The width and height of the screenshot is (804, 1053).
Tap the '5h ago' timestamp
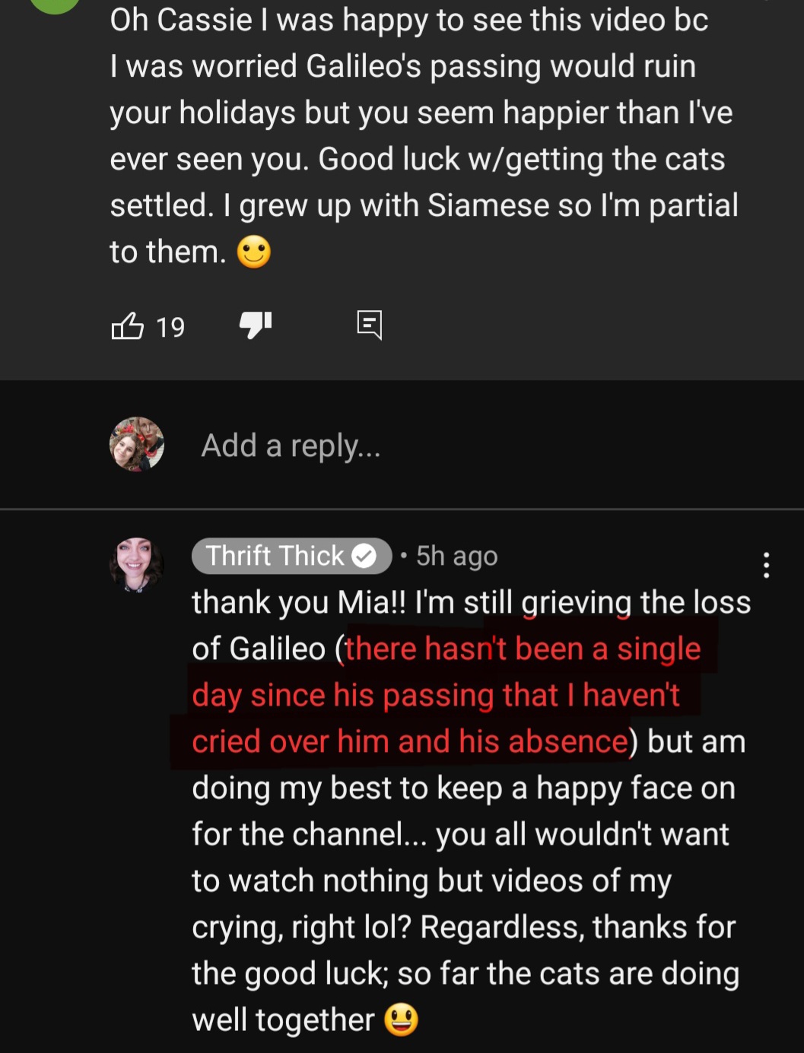point(456,557)
